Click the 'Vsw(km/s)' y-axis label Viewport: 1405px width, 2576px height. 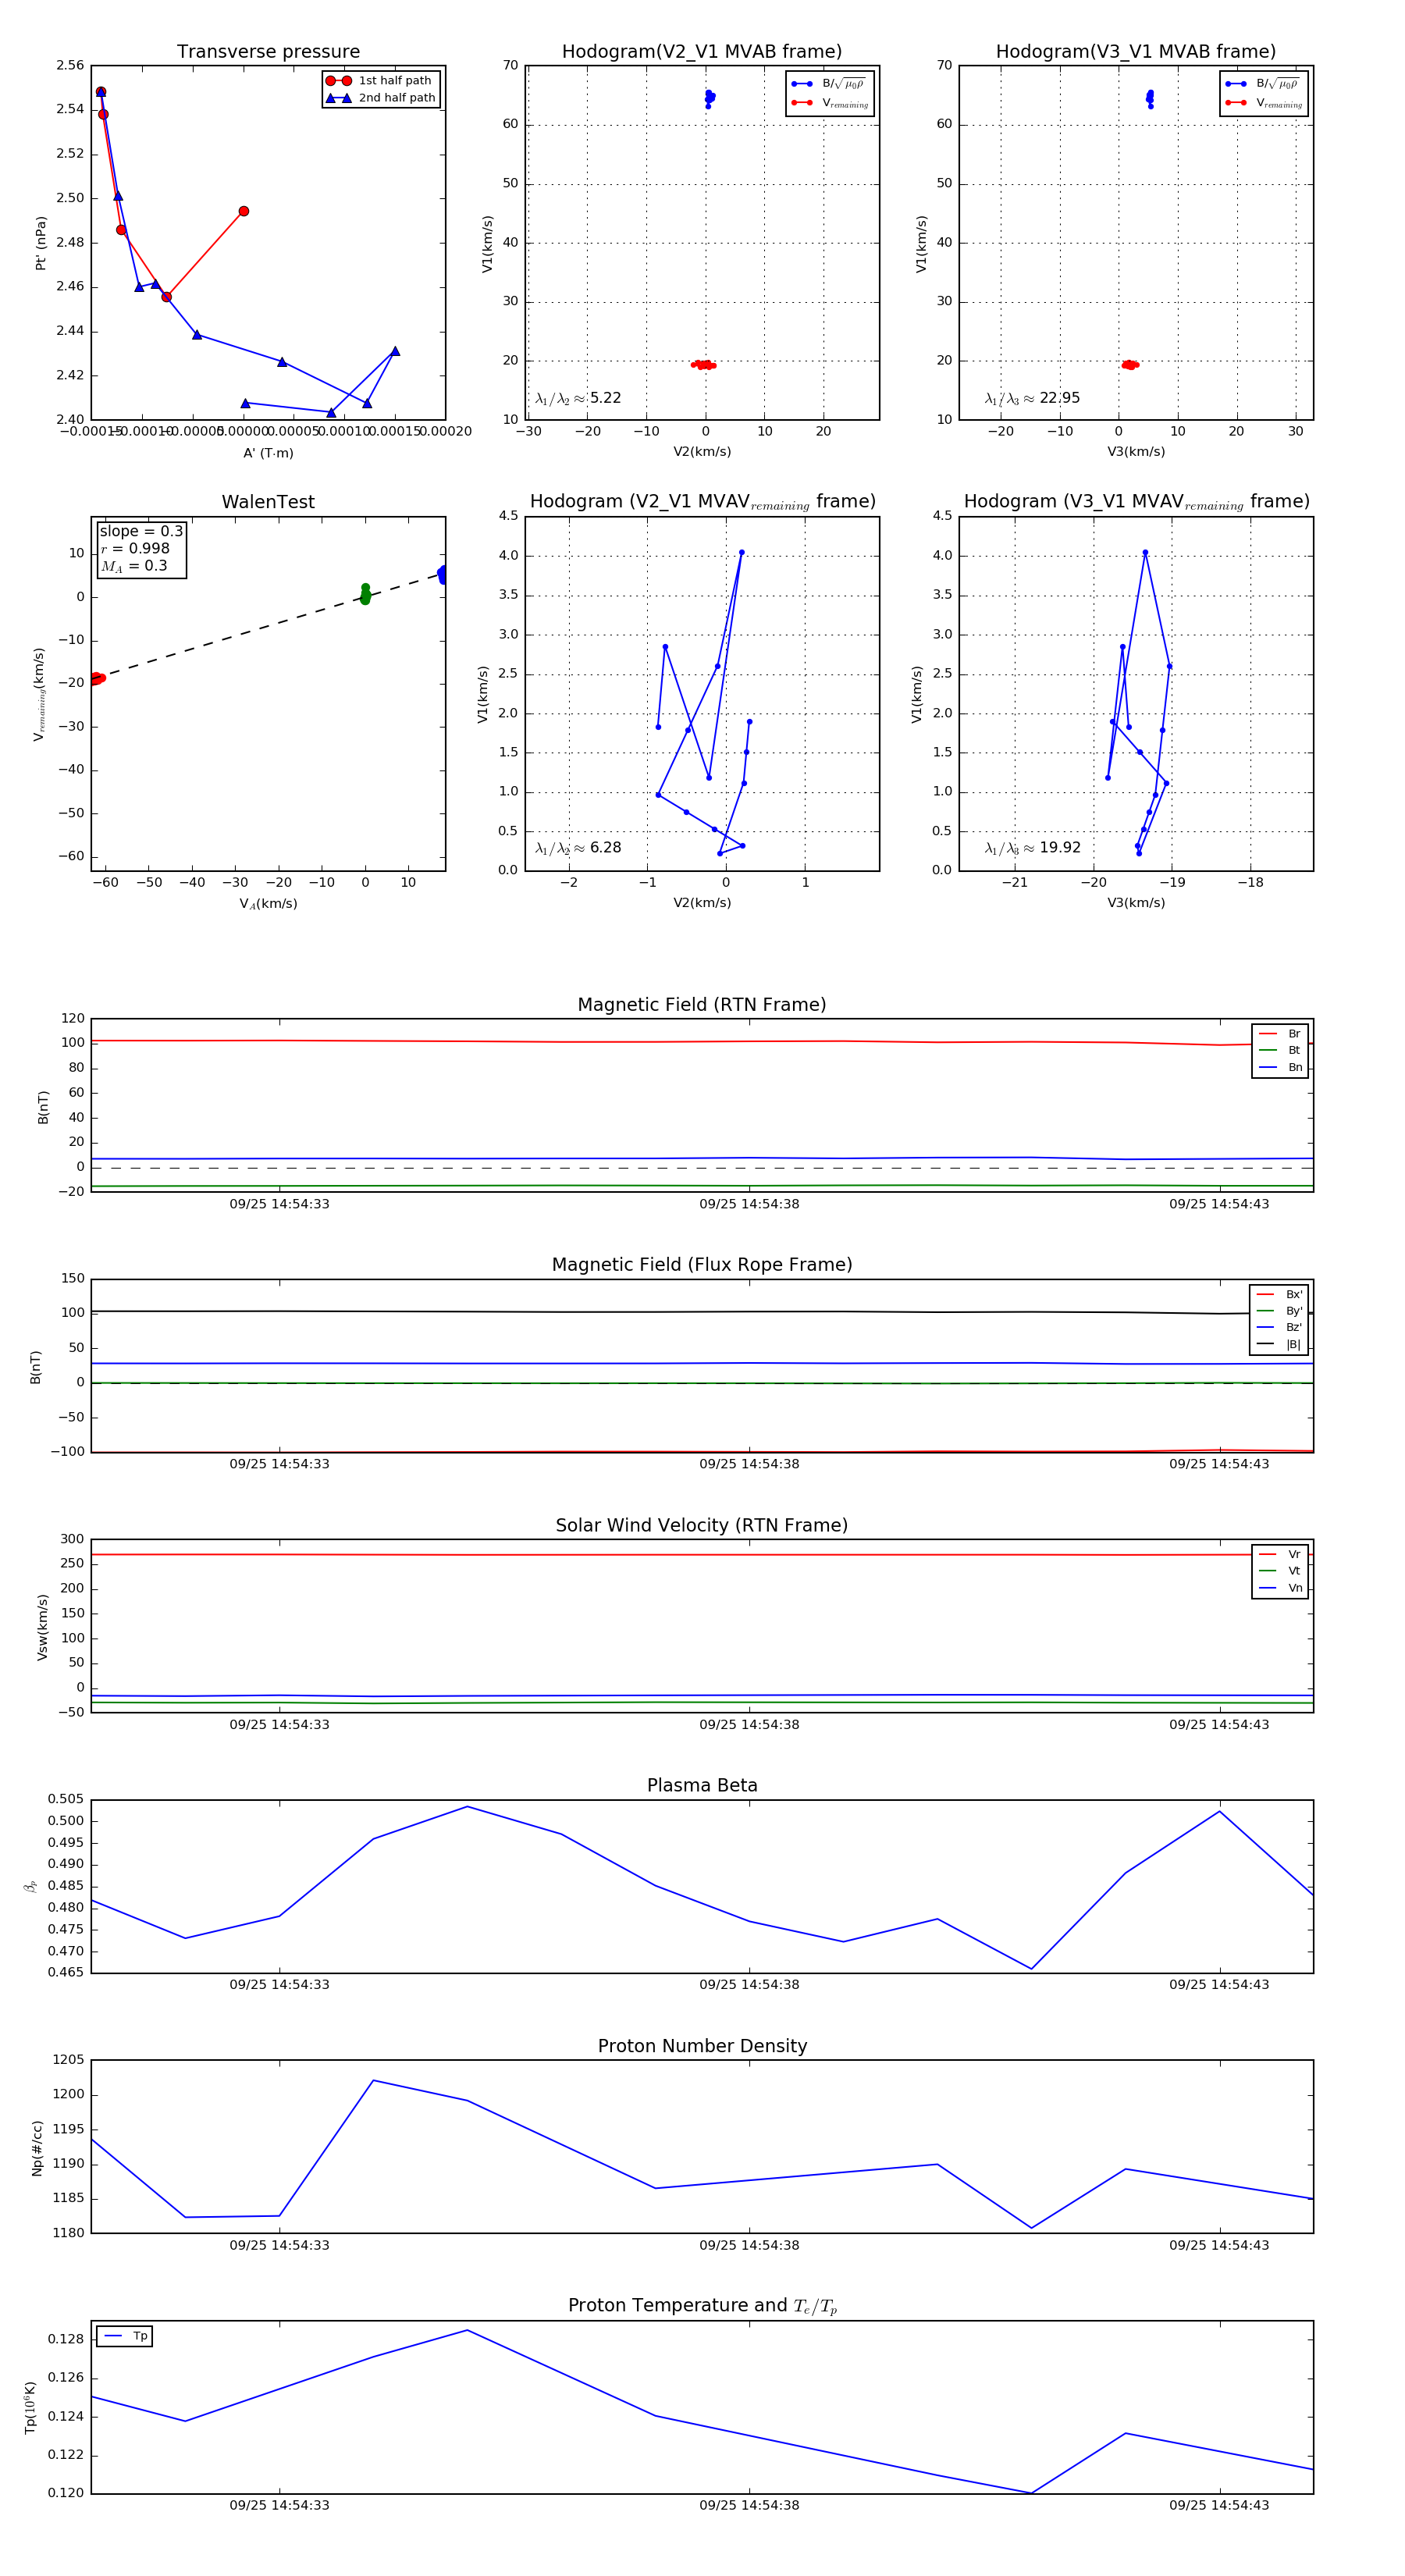point(42,1628)
